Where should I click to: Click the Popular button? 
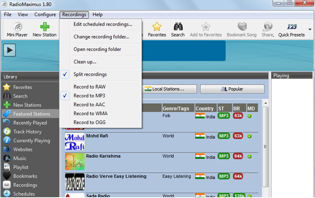click(232, 89)
